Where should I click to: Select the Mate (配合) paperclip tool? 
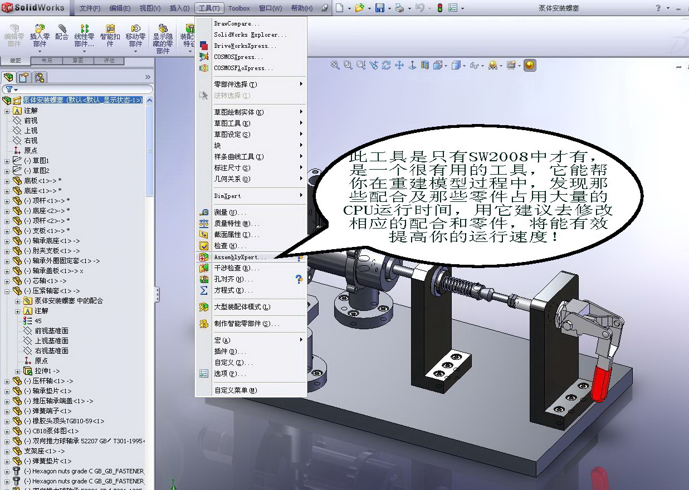point(62,28)
